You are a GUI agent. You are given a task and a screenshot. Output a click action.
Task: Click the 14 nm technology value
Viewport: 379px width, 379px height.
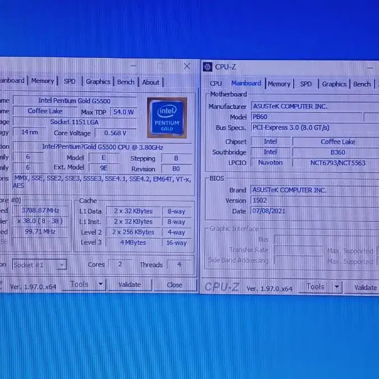coord(30,132)
